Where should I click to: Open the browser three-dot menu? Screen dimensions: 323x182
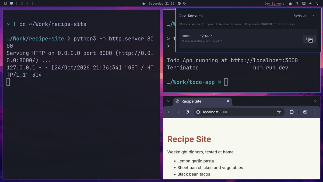click(x=314, y=112)
